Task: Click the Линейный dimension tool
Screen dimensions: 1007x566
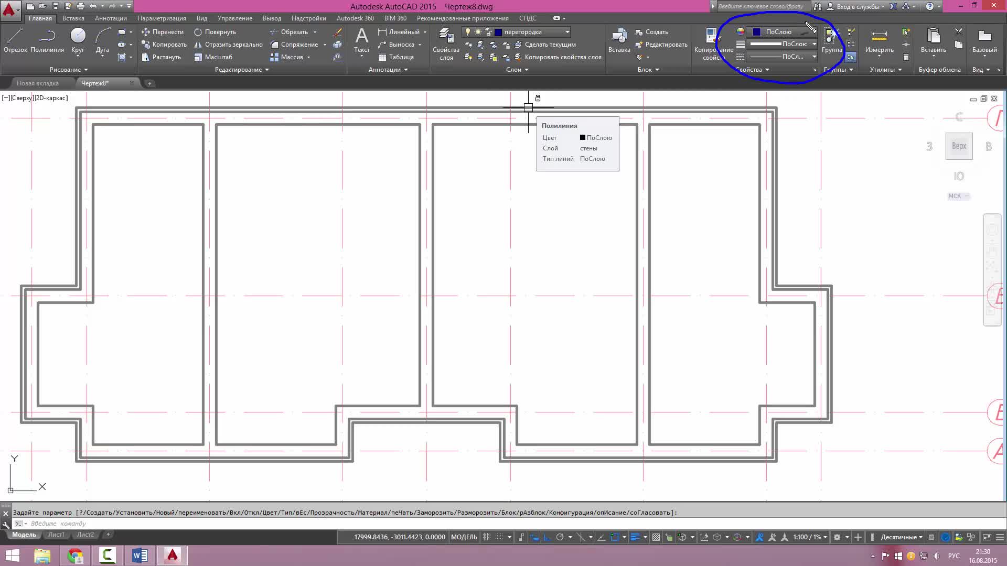Action: [399, 32]
